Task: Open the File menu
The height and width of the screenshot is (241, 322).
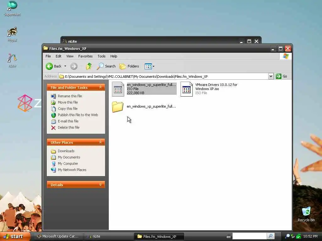Action: pyautogui.click(x=48, y=56)
